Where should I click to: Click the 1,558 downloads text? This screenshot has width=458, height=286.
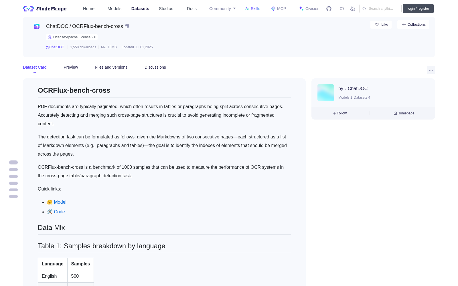click(83, 47)
